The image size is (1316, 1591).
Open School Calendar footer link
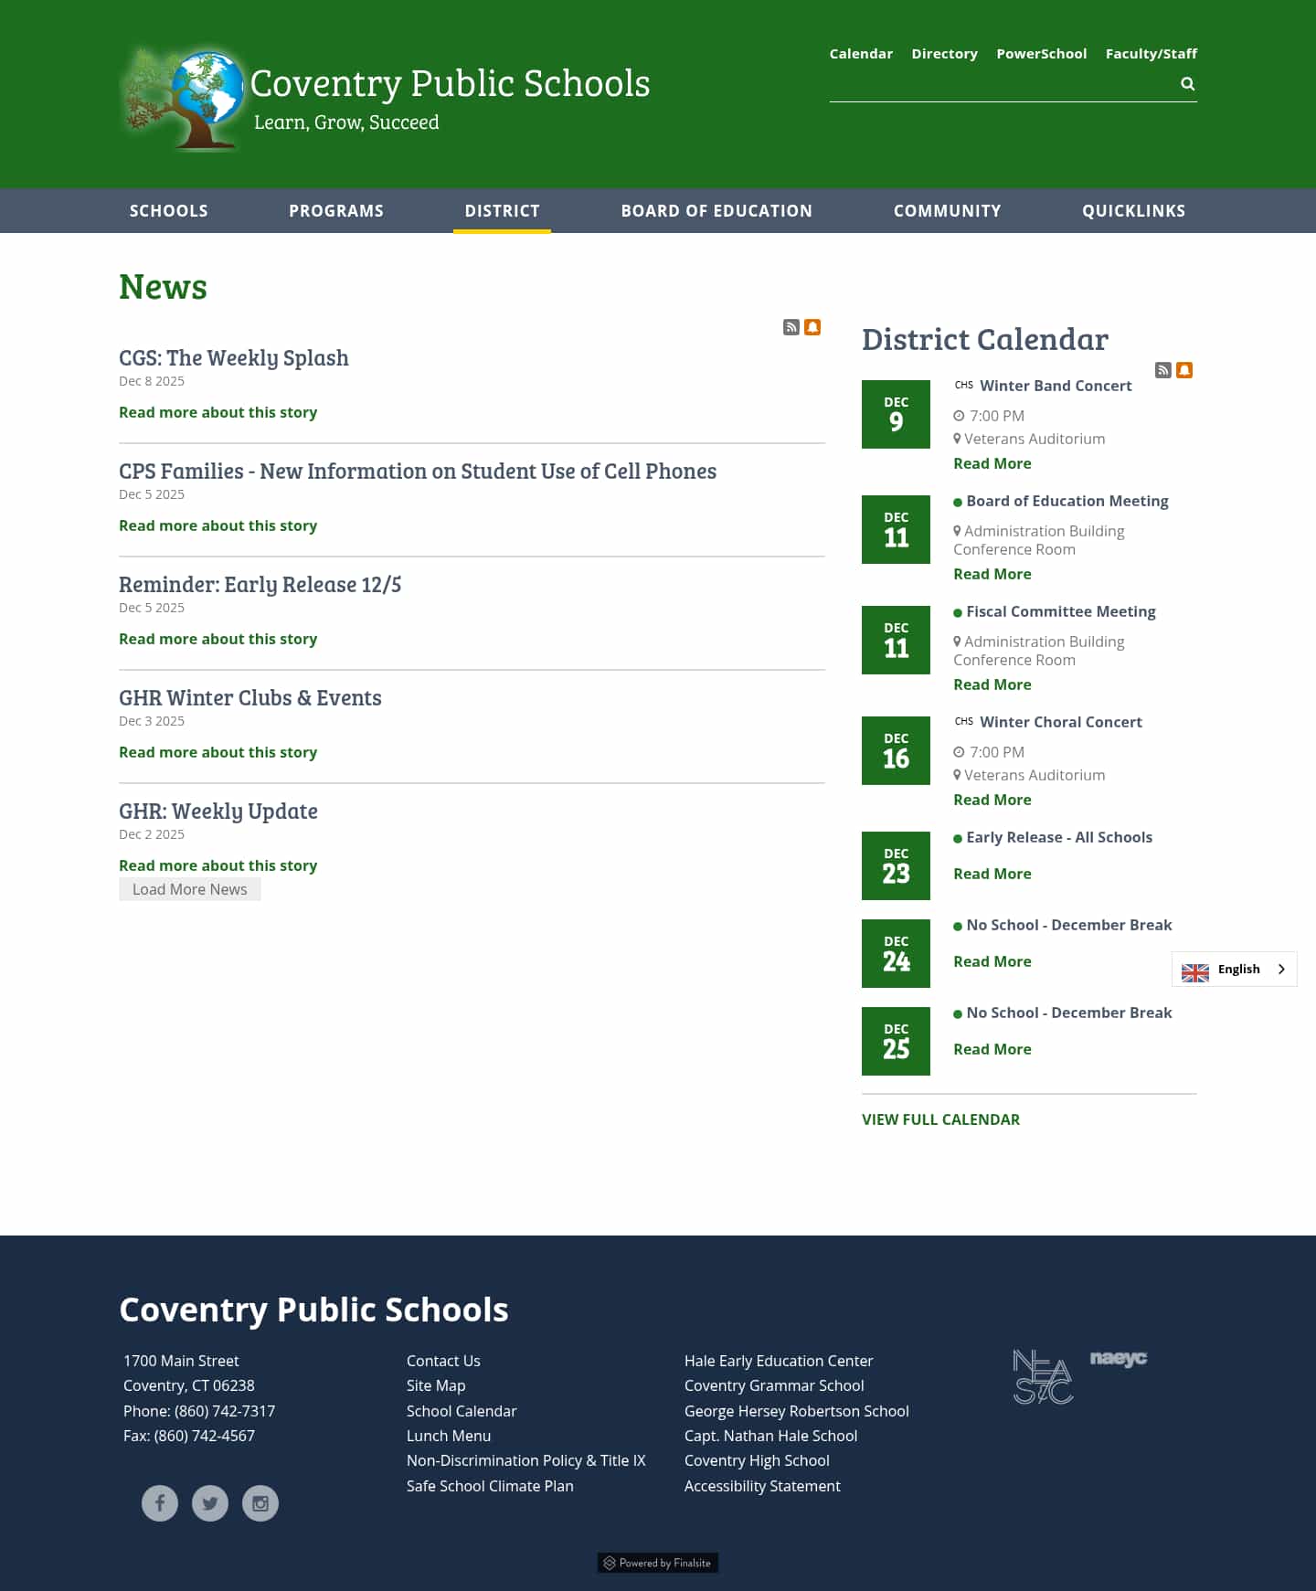pyautogui.click(x=462, y=1411)
